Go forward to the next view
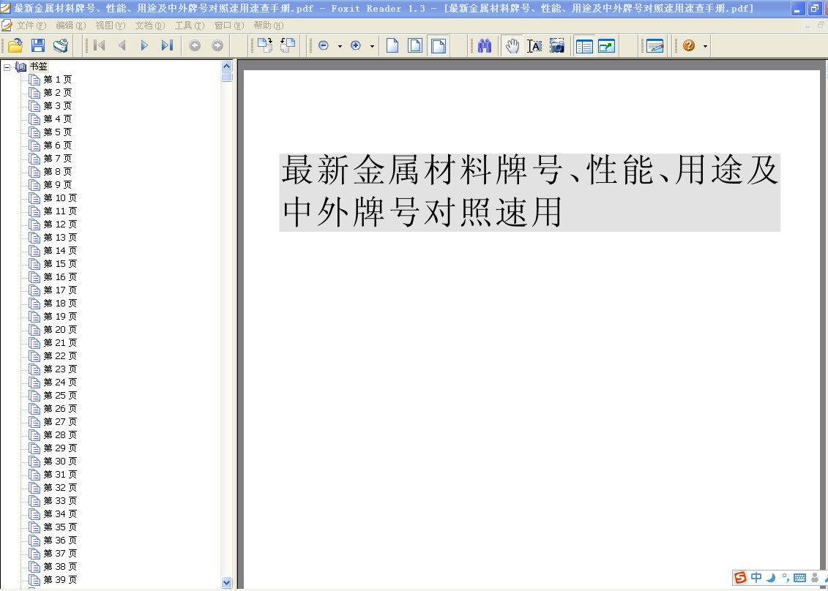The height and width of the screenshot is (591, 828). click(217, 46)
